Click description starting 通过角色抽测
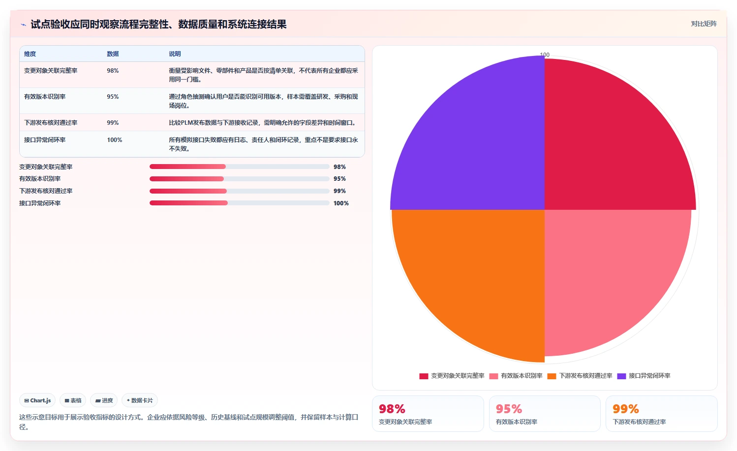The height and width of the screenshot is (451, 737). [x=263, y=101]
